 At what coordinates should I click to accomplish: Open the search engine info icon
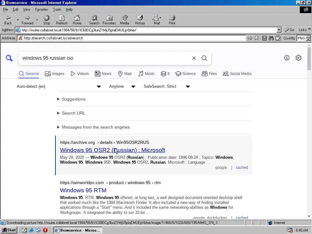tap(287, 58)
